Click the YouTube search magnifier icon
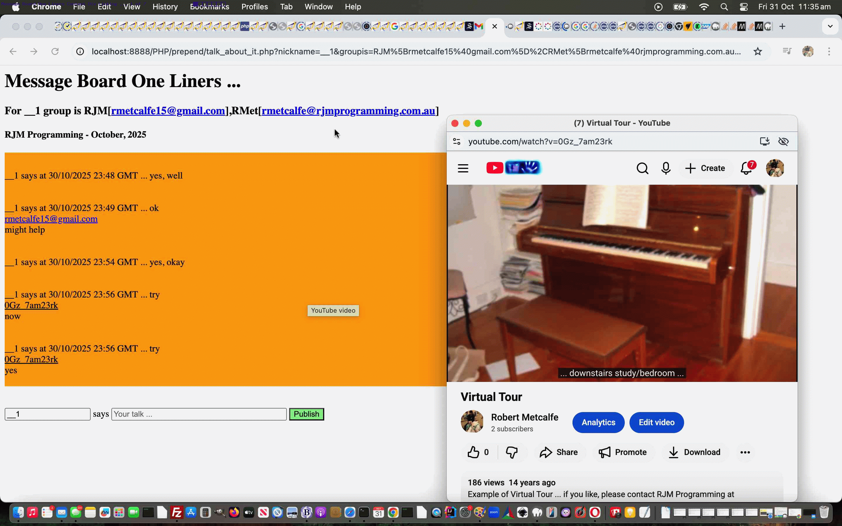 [x=642, y=168]
